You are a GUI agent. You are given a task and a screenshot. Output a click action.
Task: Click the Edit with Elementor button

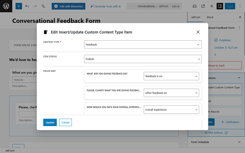coord(69,6)
